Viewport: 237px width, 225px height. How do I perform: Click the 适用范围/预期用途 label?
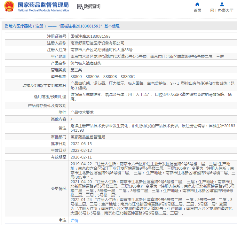[50, 97]
